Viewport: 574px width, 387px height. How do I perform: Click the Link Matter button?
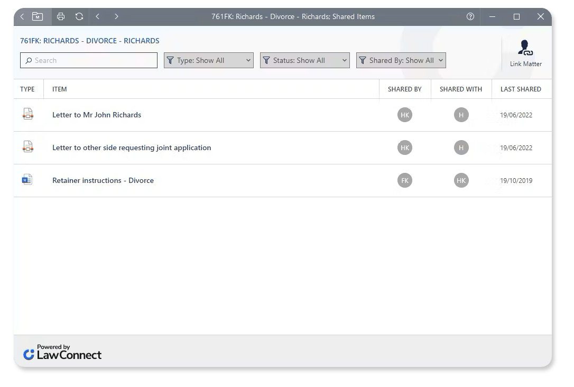(x=526, y=53)
